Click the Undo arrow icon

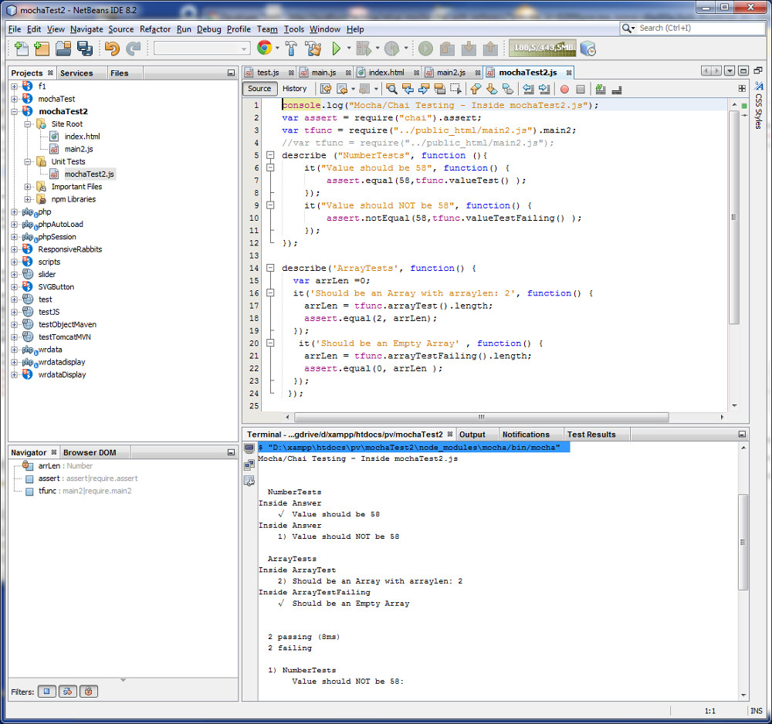pyautogui.click(x=112, y=48)
